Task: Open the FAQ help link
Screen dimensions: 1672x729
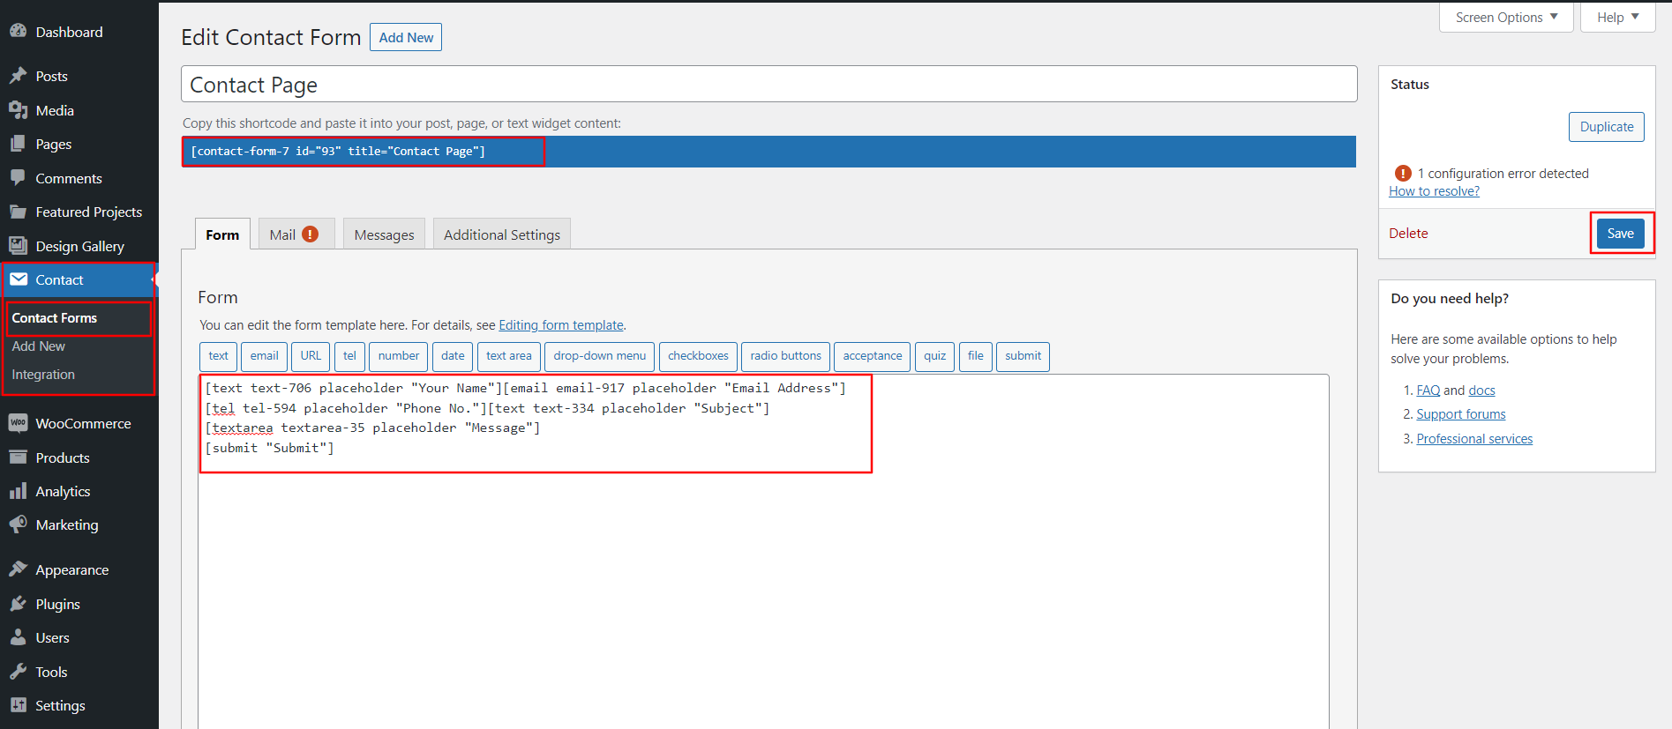Action: click(x=1428, y=391)
